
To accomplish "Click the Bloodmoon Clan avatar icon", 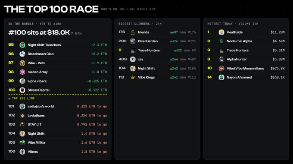I will pos(22,54).
